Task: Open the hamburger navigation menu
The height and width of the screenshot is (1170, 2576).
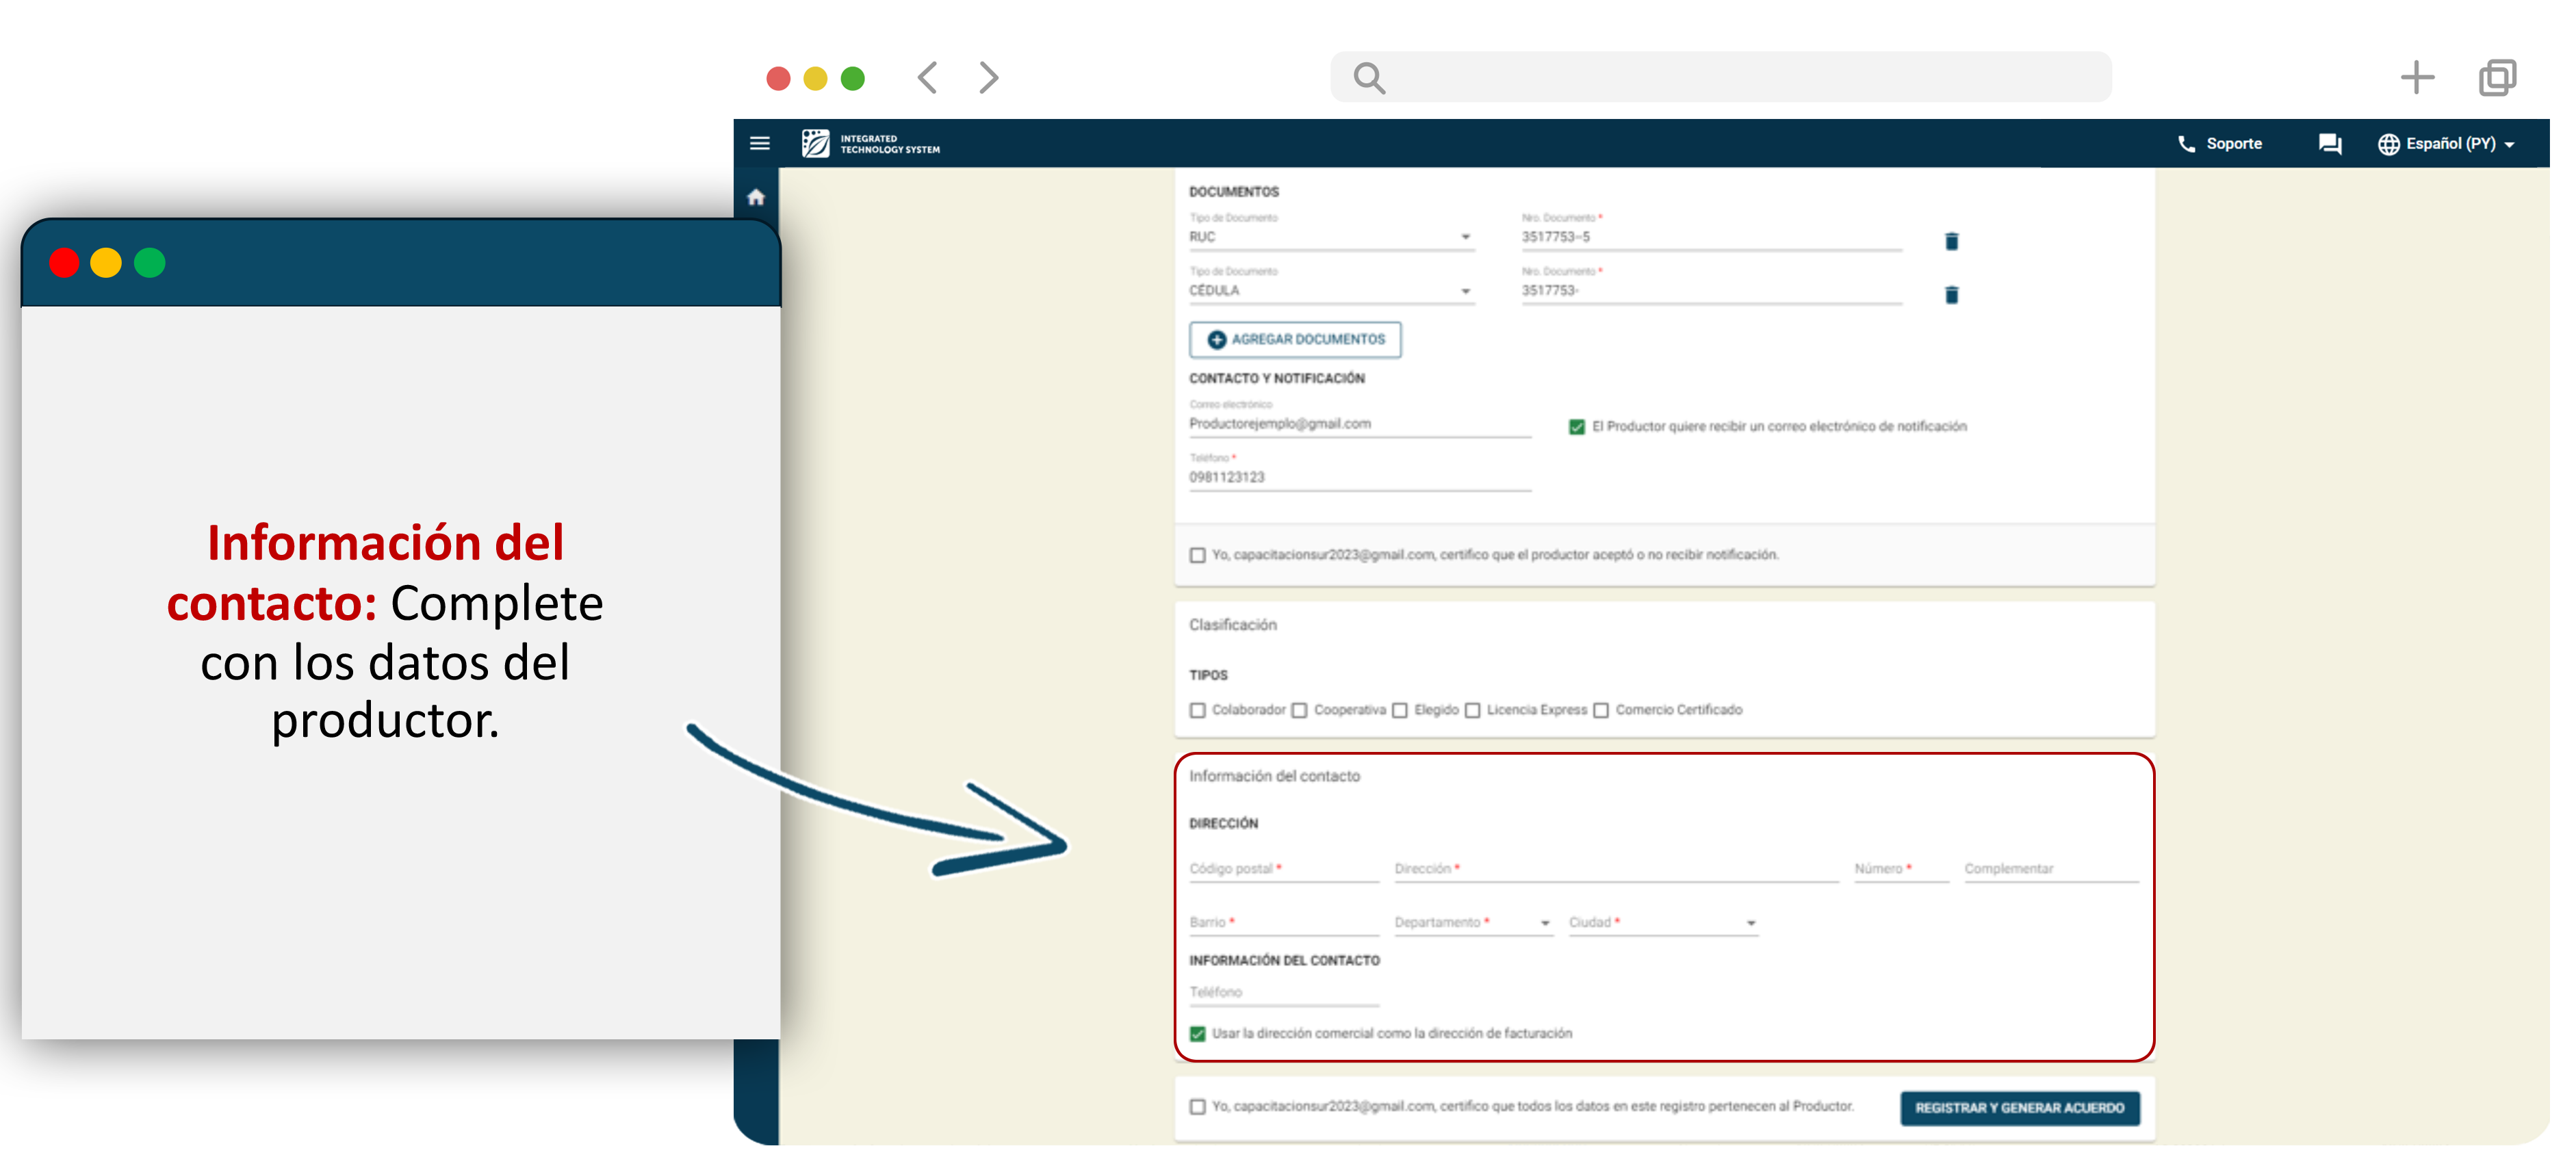Action: pos(759,143)
